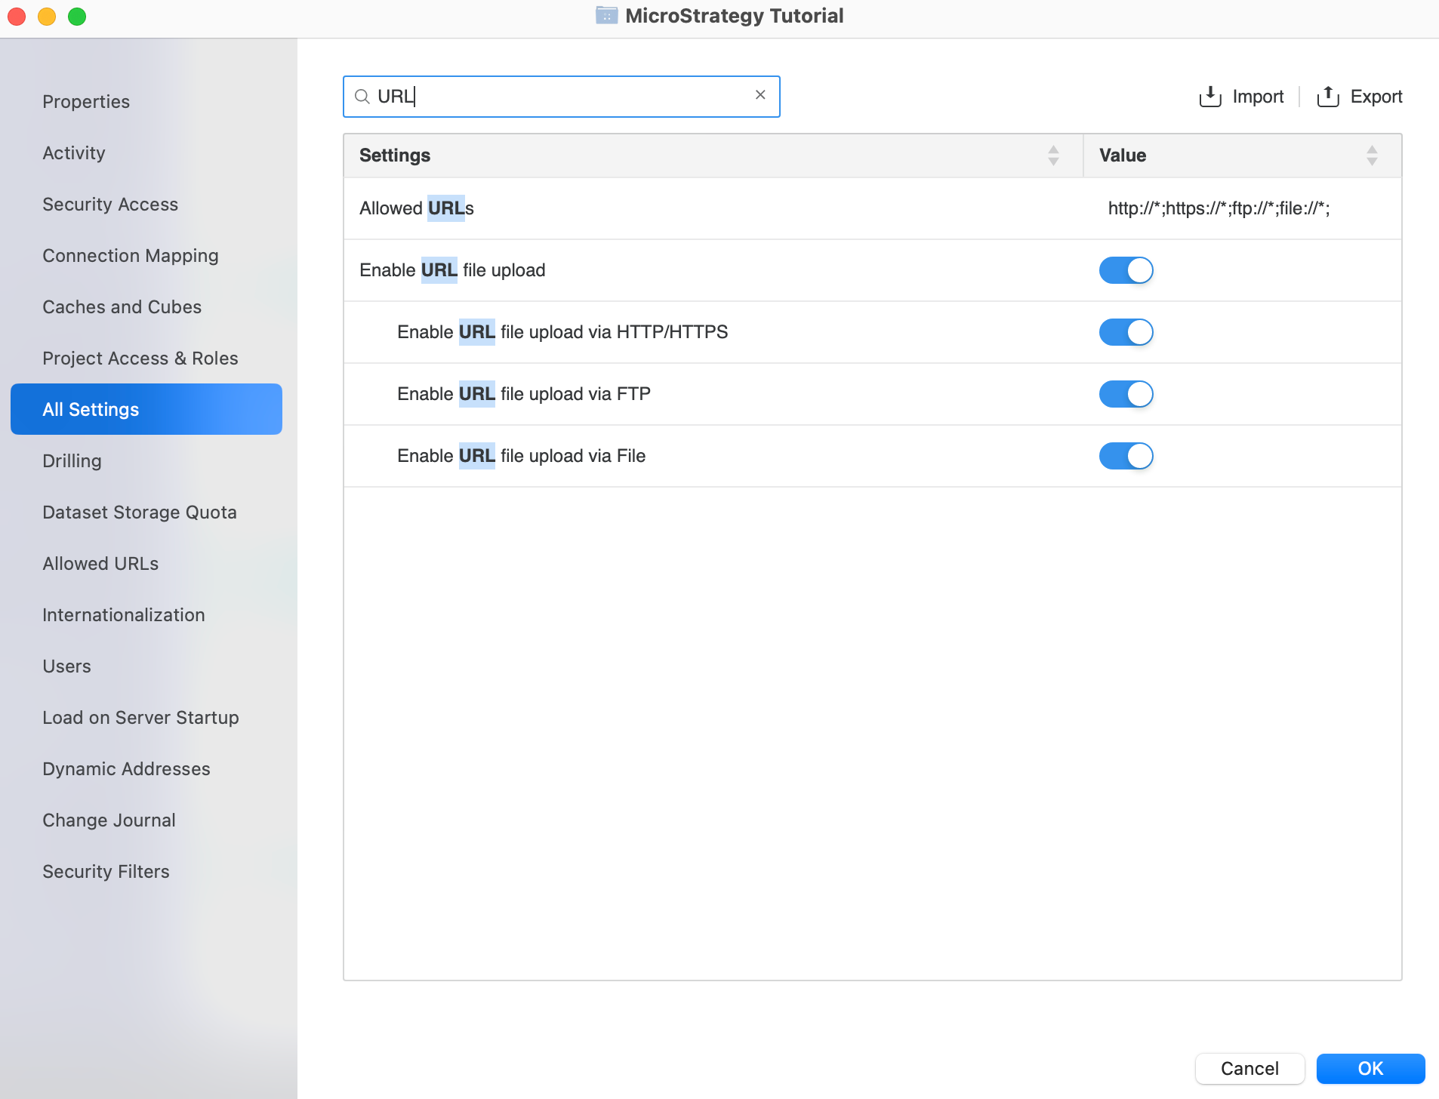The width and height of the screenshot is (1439, 1099).
Task: Click the Cancel button
Action: pos(1249,1068)
